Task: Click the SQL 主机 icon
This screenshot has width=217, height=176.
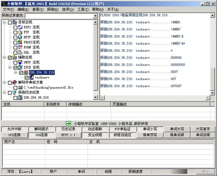Action: click(x=20, y=53)
